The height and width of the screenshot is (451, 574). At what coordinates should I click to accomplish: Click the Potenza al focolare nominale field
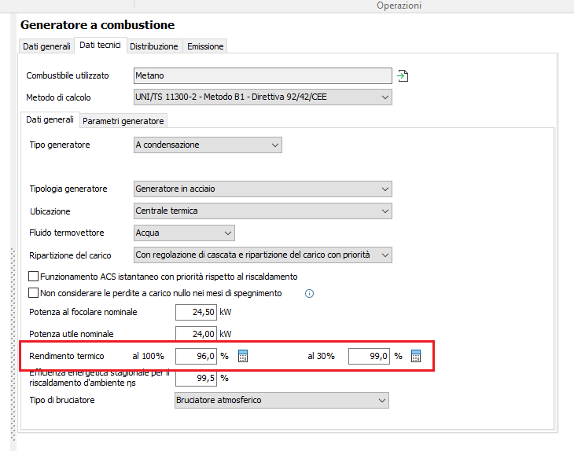click(x=196, y=312)
